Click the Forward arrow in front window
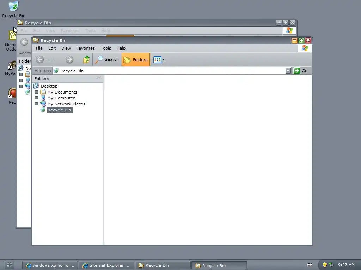This screenshot has height=270, width=361. point(69,59)
